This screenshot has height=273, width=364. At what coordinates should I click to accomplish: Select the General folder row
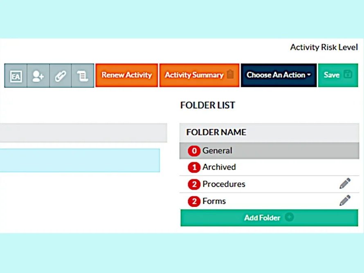[269, 151]
